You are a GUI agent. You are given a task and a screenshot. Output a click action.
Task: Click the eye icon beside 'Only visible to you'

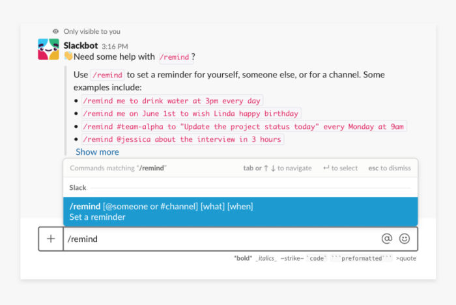[55, 31]
